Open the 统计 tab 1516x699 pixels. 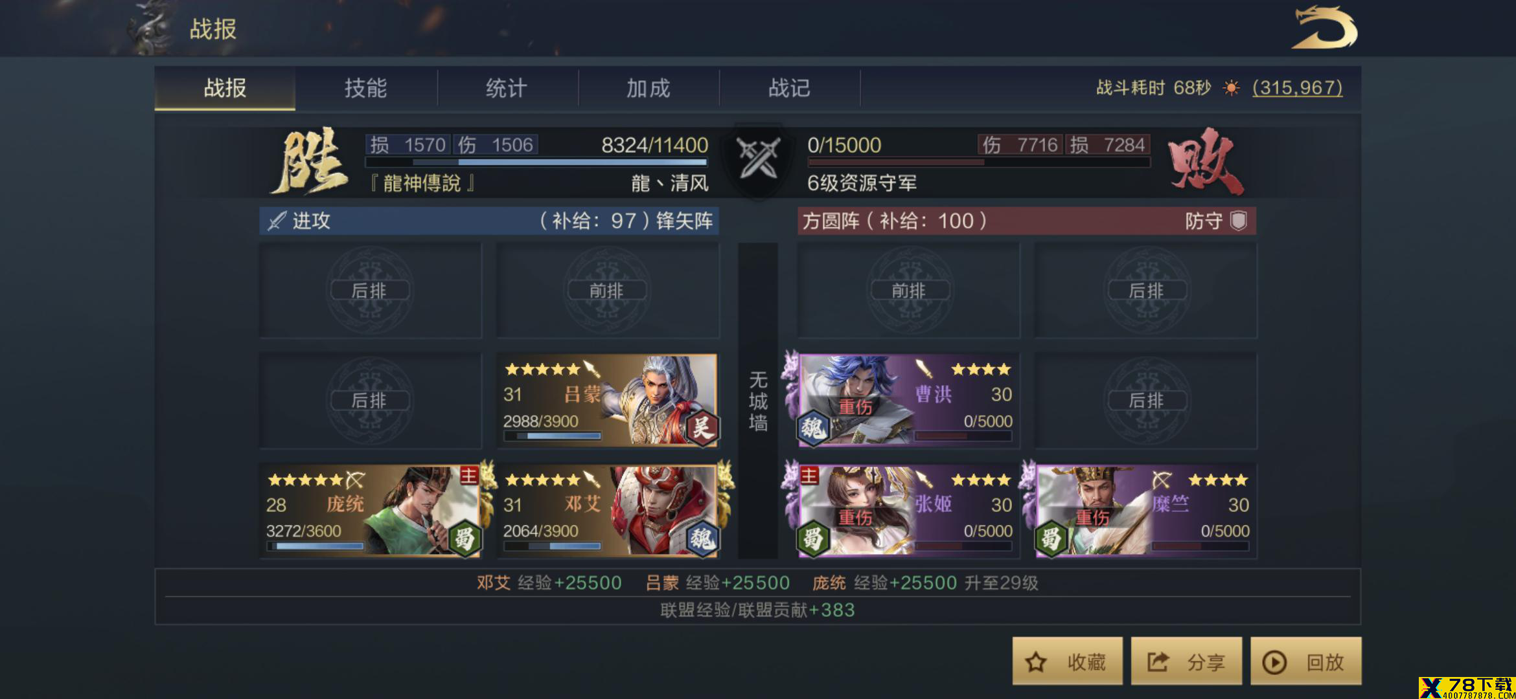click(507, 87)
